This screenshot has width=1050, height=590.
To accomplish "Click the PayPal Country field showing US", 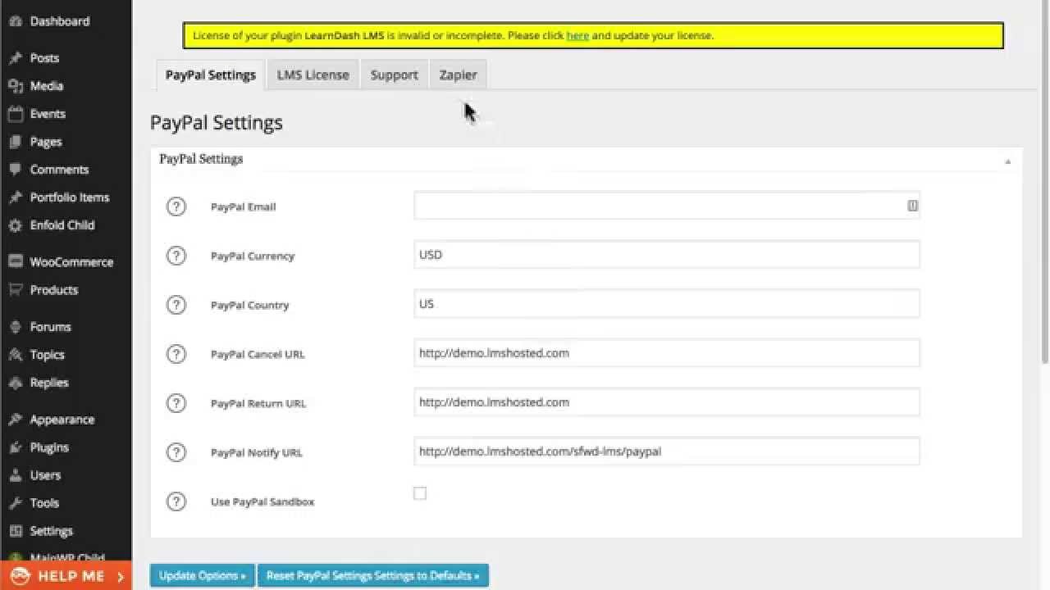I will [667, 304].
